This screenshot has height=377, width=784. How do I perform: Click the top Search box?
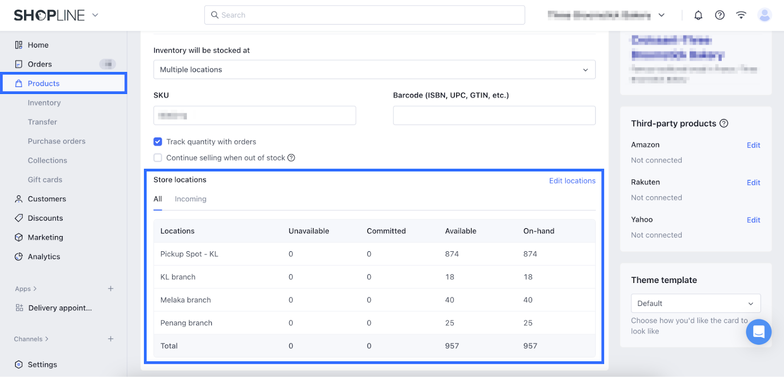pyautogui.click(x=365, y=15)
